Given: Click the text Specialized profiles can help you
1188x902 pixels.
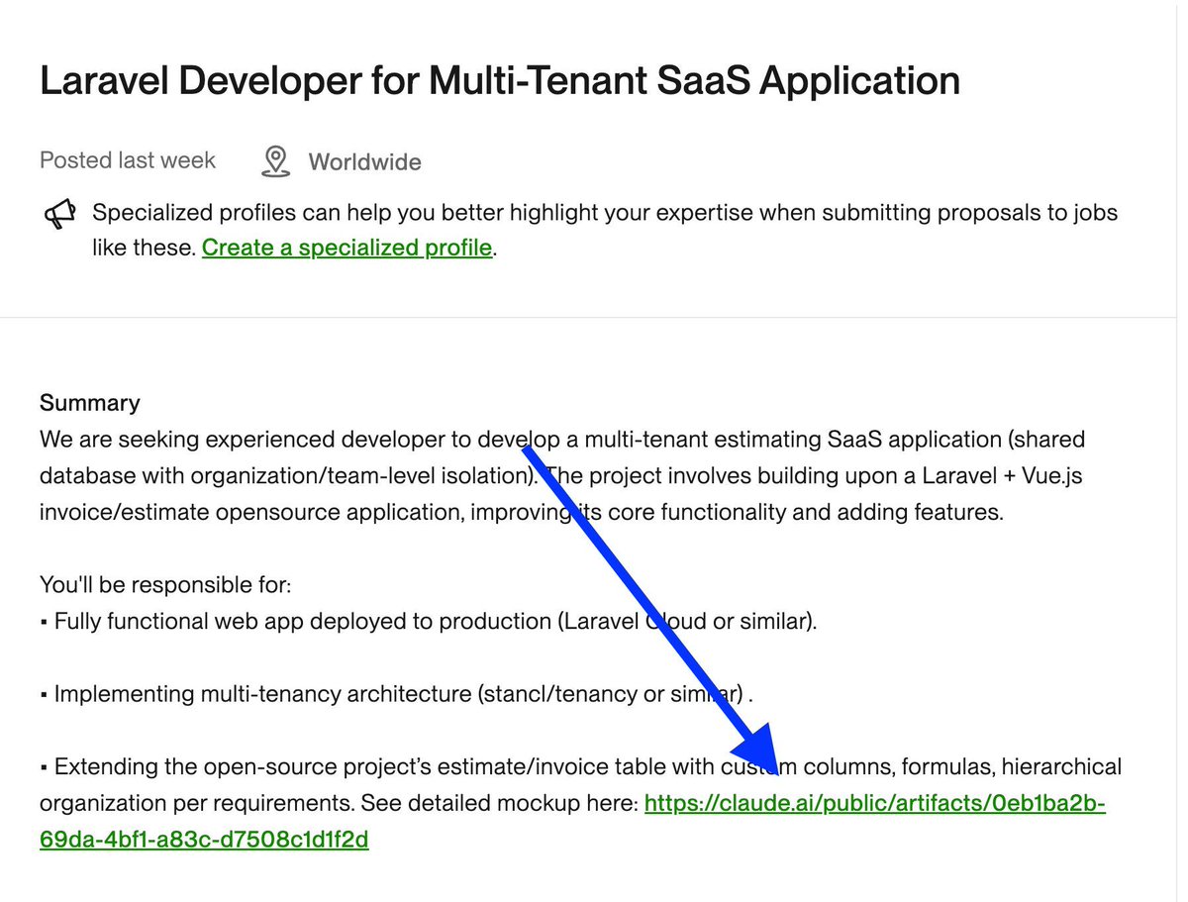Looking at the screenshot, I should (605, 230).
